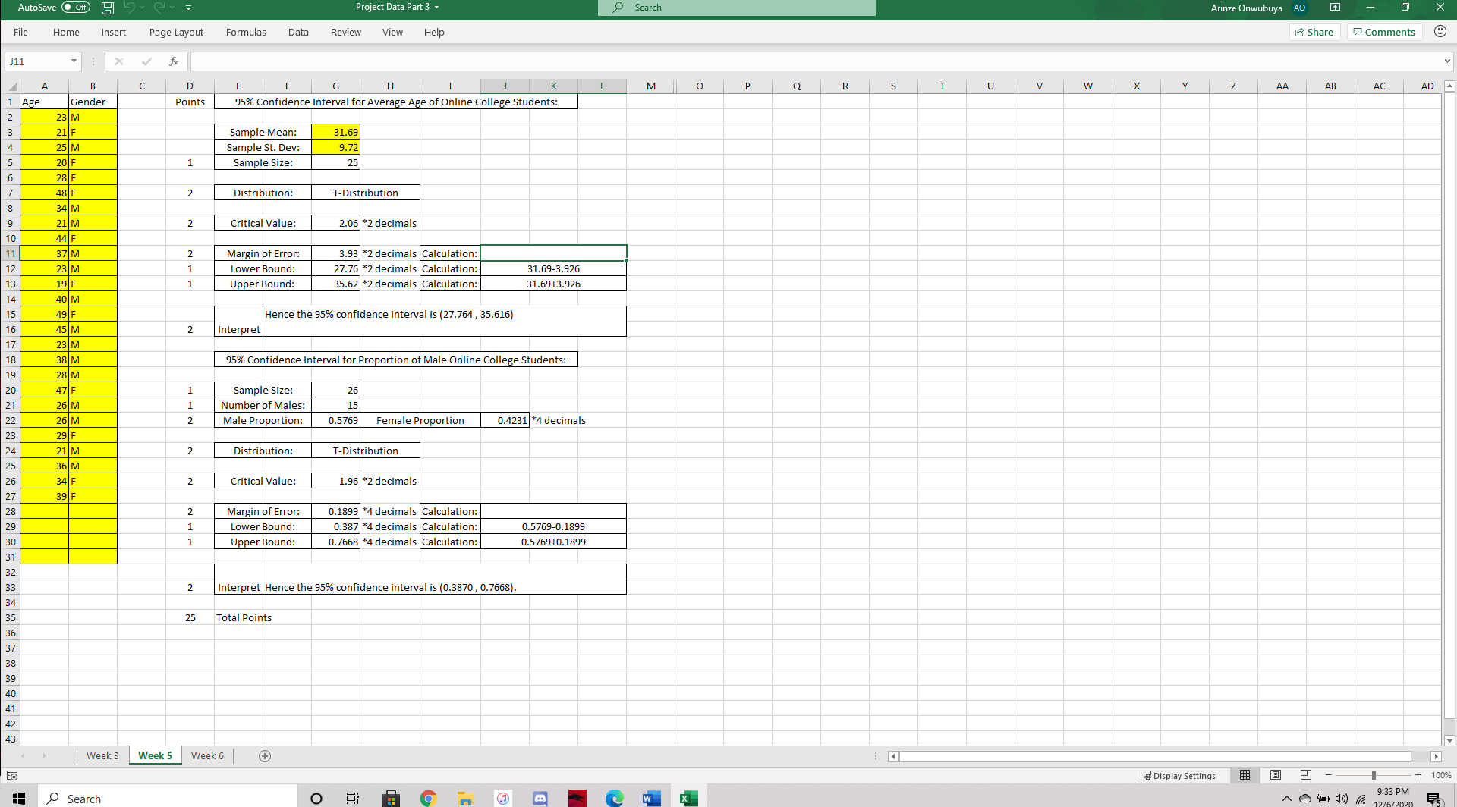Open Ribbon Display Options
This screenshot has width=1457, height=807.
pos(1336,8)
